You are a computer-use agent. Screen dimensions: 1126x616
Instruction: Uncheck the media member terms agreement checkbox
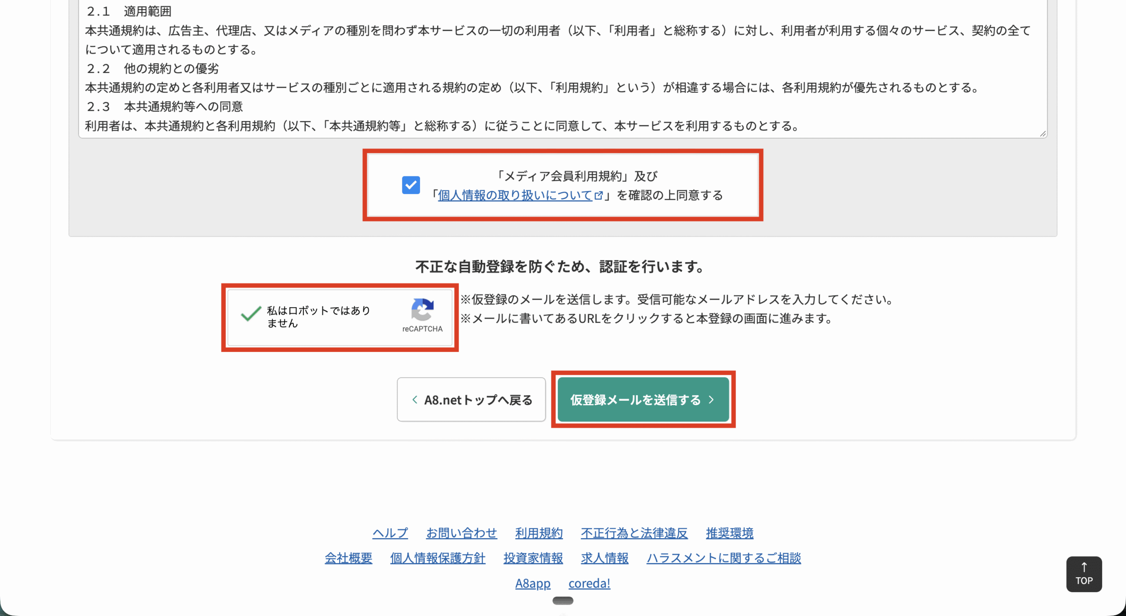411,185
